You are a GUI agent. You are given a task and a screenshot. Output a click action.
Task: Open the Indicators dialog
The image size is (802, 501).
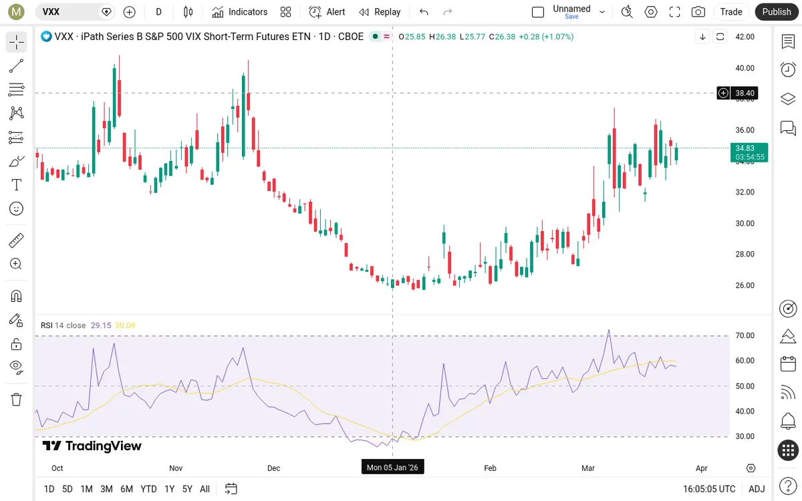pos(240,12)
